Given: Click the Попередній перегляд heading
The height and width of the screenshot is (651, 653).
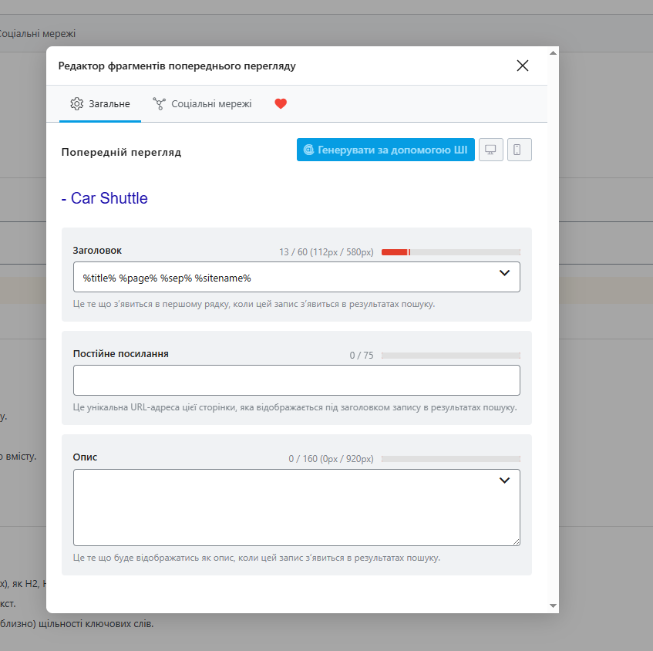Looking at the screenshot, I should pyautogui.click(x=121, y=152).
